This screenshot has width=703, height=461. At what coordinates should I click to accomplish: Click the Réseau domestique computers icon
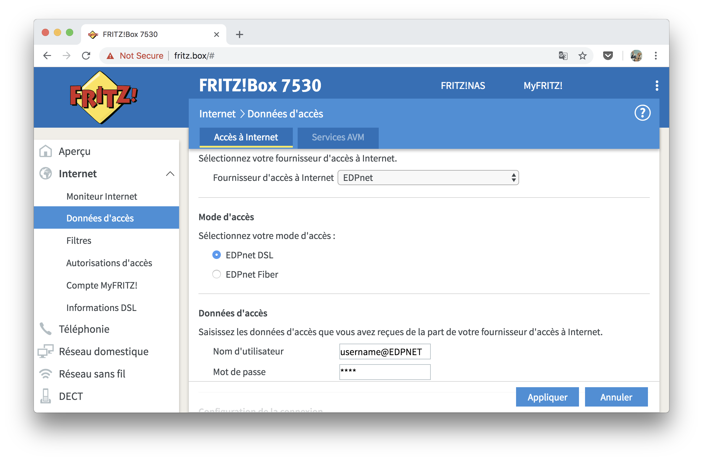point(46,351)
